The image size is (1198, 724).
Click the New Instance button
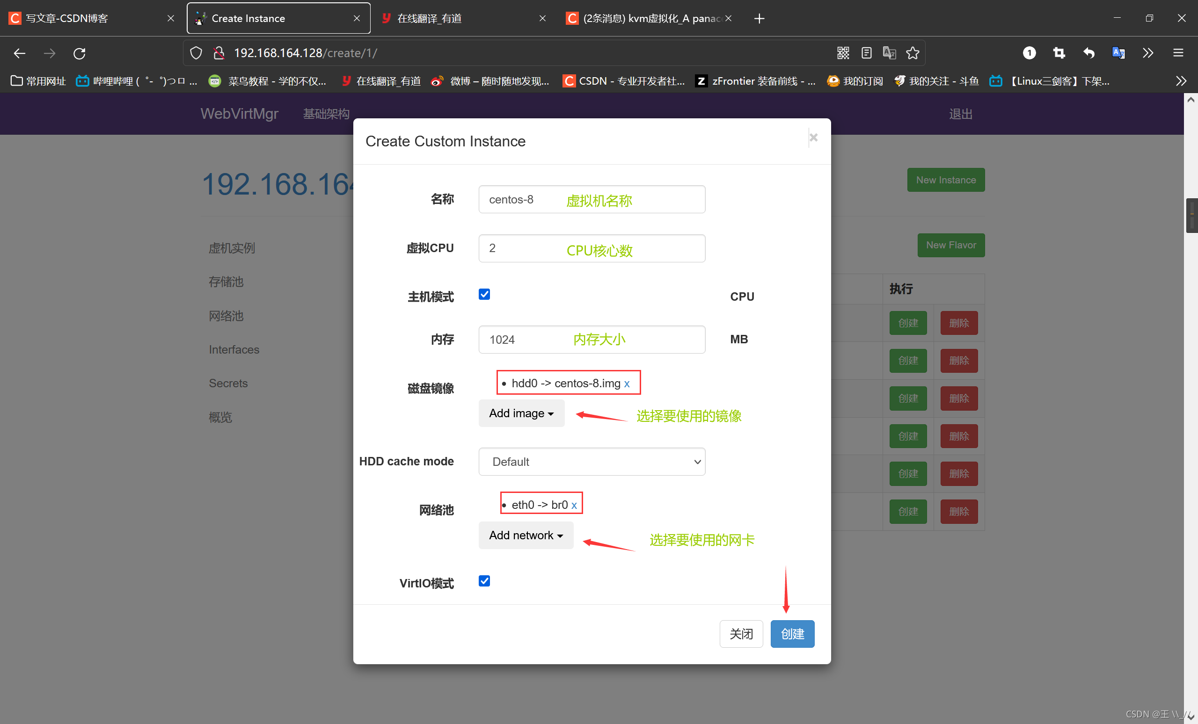click(x=946, y=180)
